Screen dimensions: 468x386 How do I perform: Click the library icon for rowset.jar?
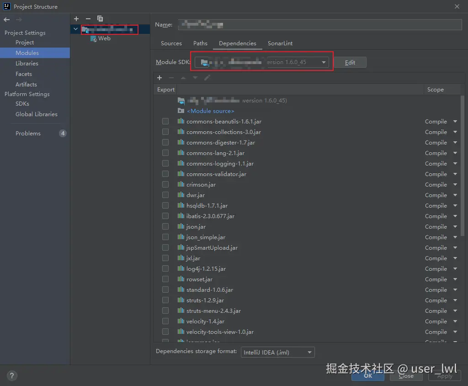point(181,279)
